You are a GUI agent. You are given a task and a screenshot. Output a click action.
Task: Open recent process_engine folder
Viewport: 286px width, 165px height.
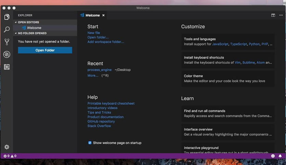(100, 70)
